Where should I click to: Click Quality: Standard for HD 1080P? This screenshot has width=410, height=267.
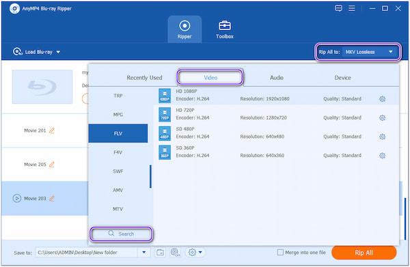pyautogui.click(x=342, y=99)
